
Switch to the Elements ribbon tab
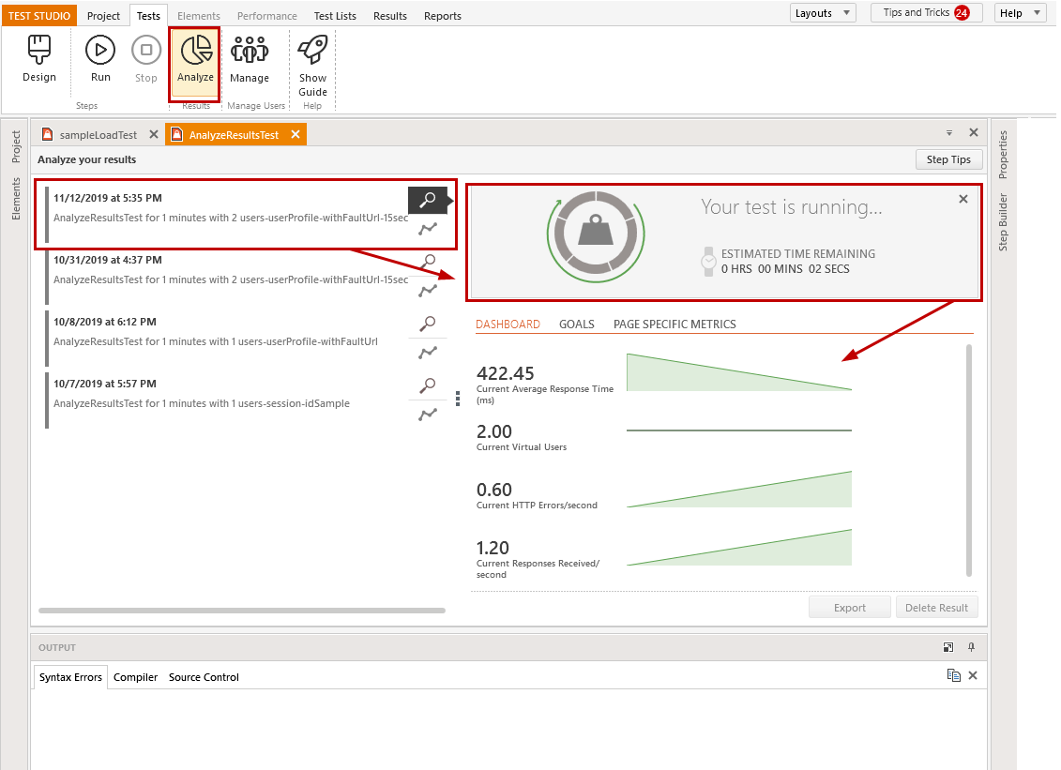[198, 16]
